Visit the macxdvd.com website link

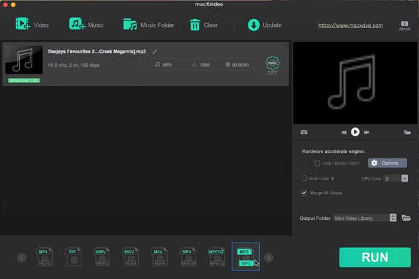point(350,25)
